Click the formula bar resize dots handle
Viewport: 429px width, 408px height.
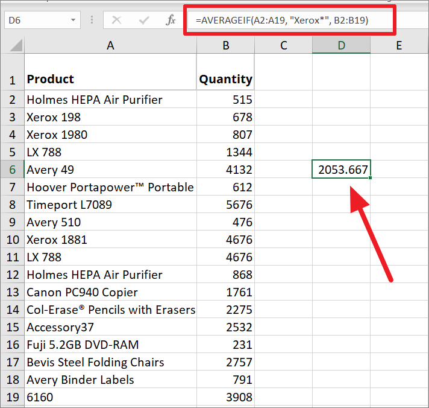tap(92, 20)
